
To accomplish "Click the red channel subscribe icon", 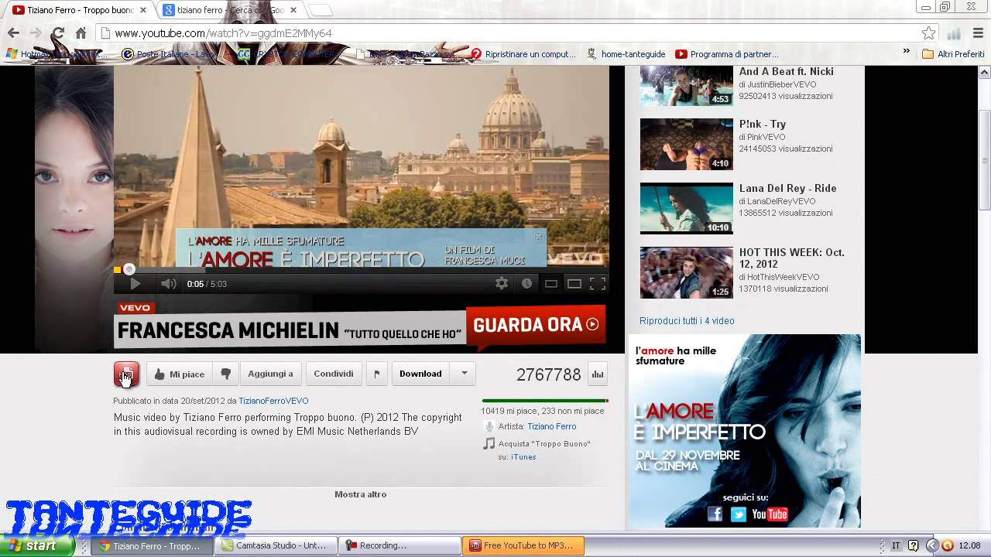I will (x=126, y=374).
